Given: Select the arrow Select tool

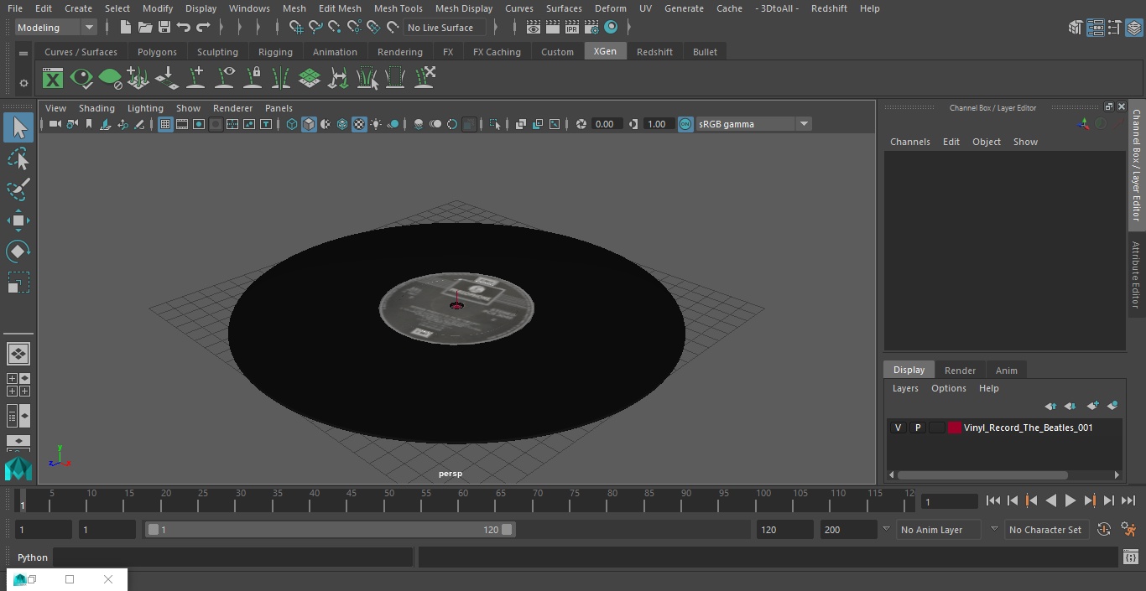Looking at the screenshot, I should click(18, 127).
